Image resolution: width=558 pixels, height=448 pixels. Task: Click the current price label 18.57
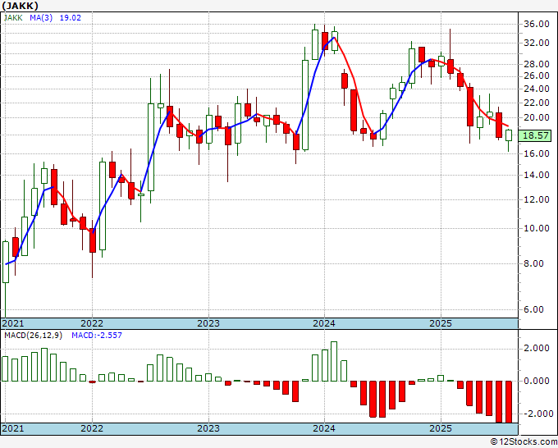click(x=535, y=135)
